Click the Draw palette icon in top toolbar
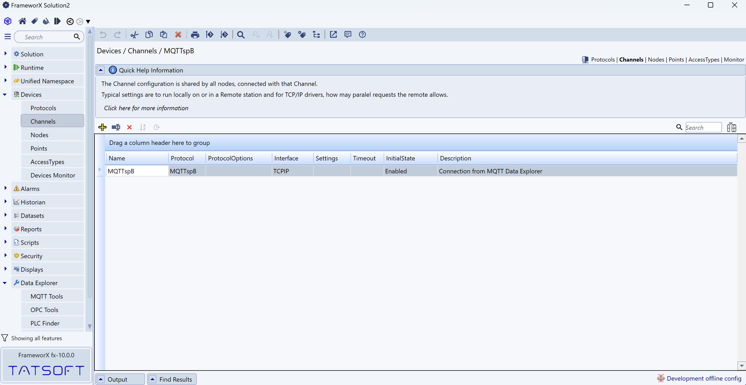Image resolution: width=746 pixels, height=385 pixels. [x=46, y=21]
